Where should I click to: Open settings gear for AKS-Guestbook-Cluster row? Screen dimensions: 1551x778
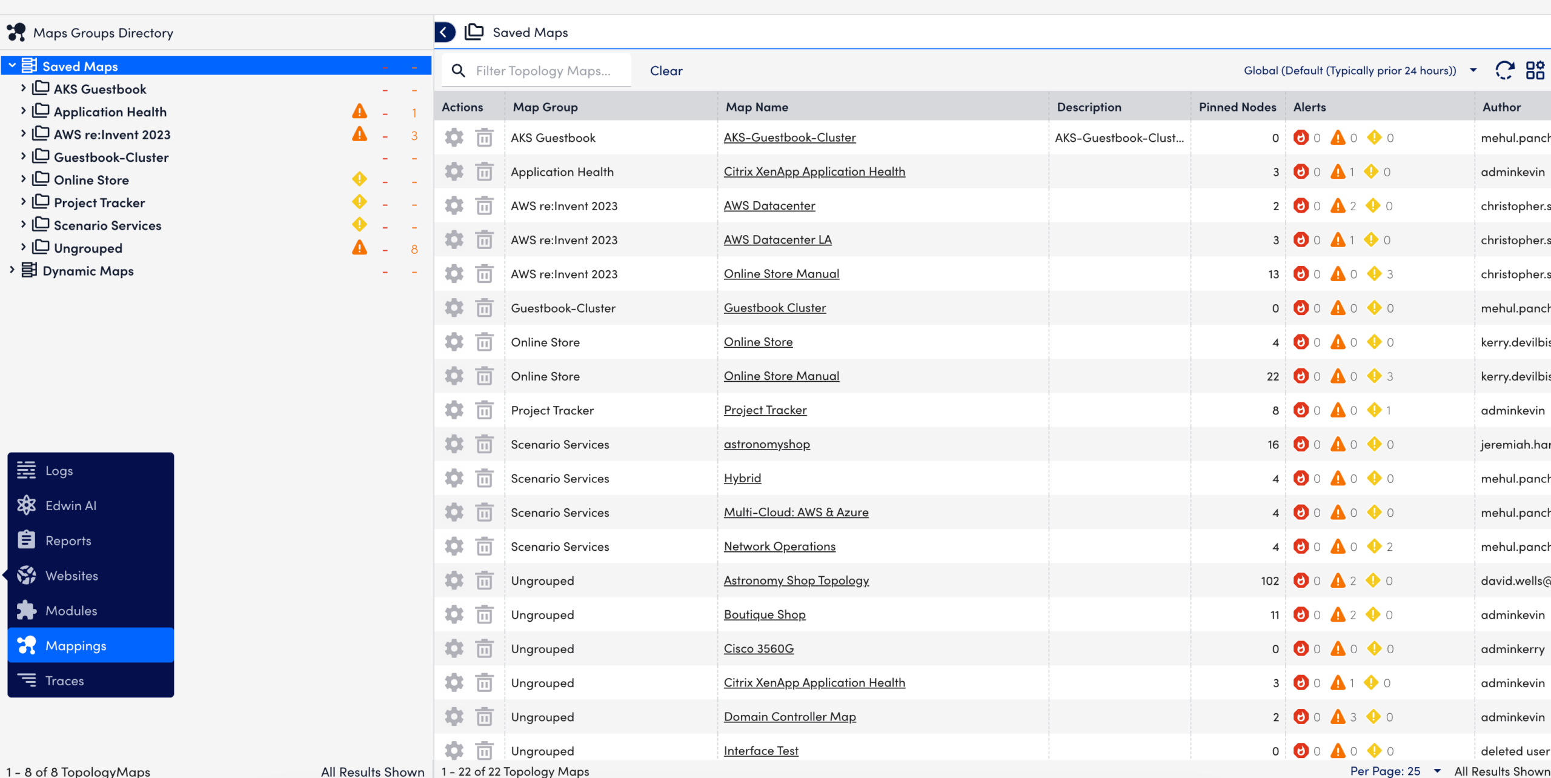coord(454,138)
